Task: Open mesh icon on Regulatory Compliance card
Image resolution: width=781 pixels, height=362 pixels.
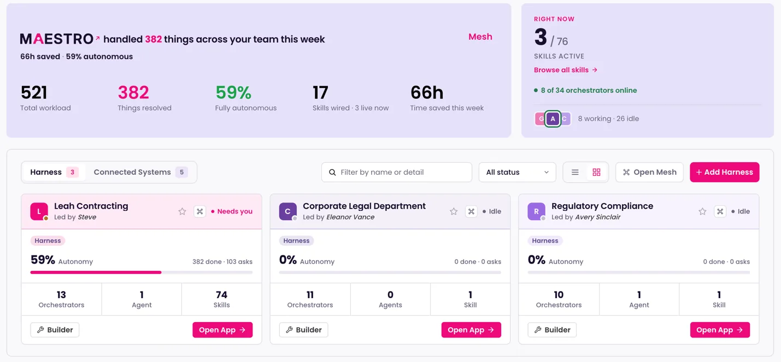Action: tap(720, 211)
